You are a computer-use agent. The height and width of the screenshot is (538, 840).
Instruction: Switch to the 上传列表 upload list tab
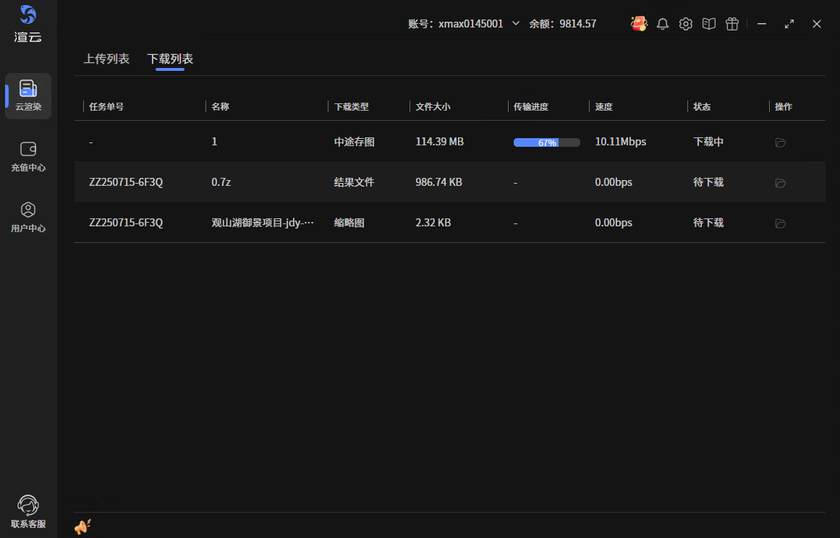(106, 59)
